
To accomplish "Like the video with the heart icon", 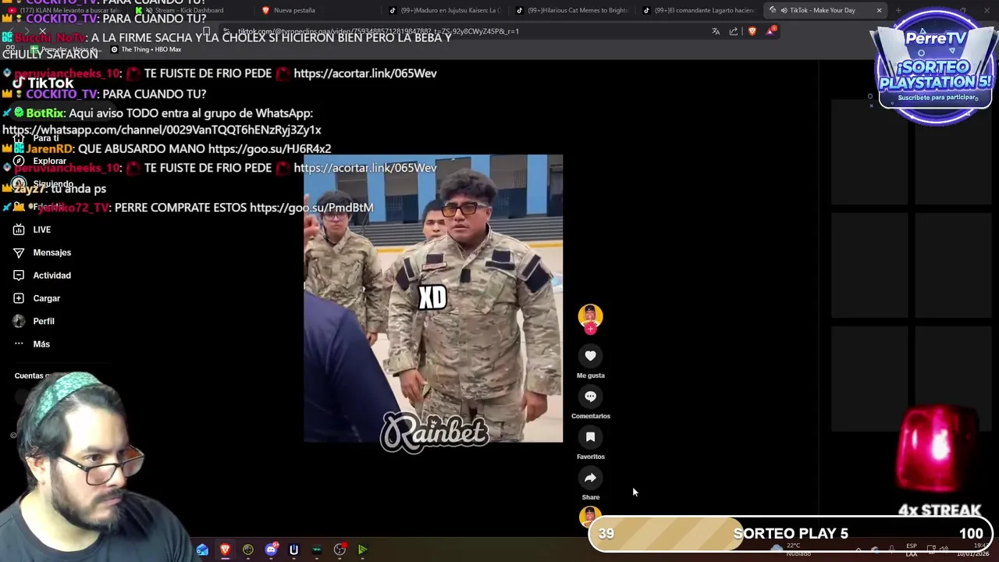I will pyautogui.click(x=590, y=356).
